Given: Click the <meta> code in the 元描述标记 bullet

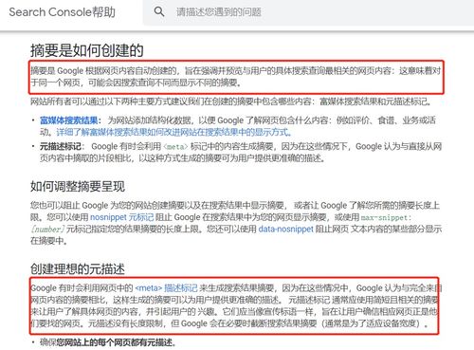Looking at the screenshot, I should coord(175,146).
